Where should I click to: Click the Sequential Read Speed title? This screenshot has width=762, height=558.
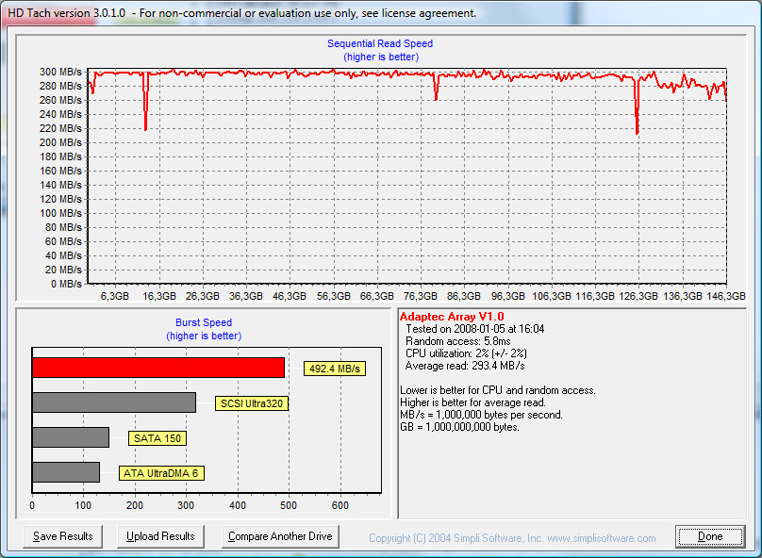(380, 43)
